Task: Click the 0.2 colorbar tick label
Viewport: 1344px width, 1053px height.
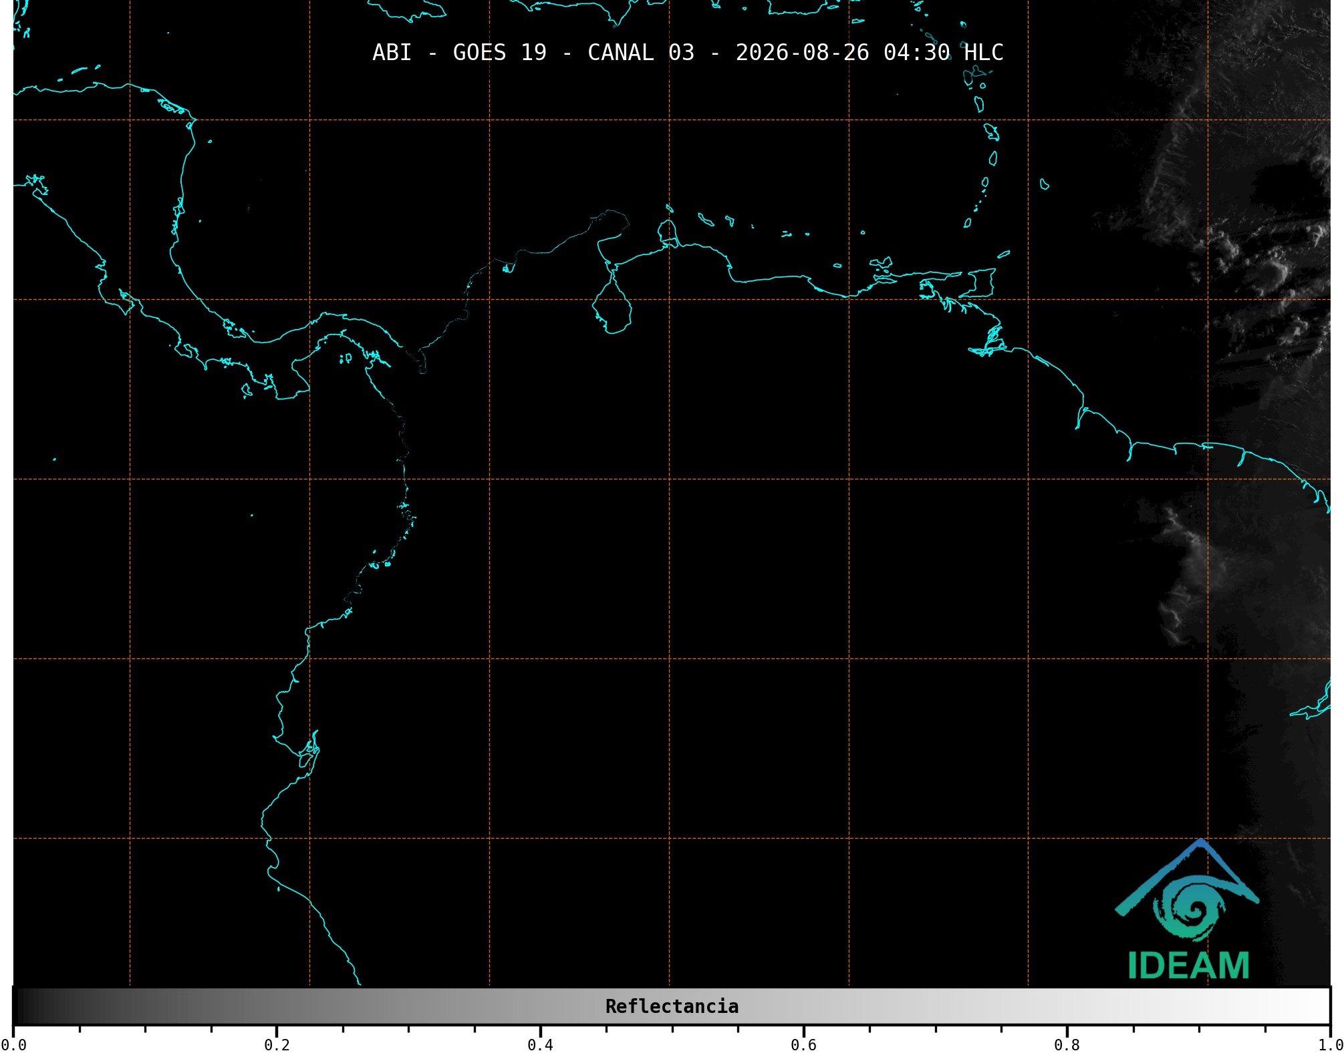Action: 277,1045
